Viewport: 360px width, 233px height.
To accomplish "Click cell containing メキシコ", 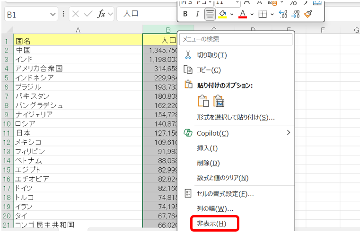I will pos(78,142).
